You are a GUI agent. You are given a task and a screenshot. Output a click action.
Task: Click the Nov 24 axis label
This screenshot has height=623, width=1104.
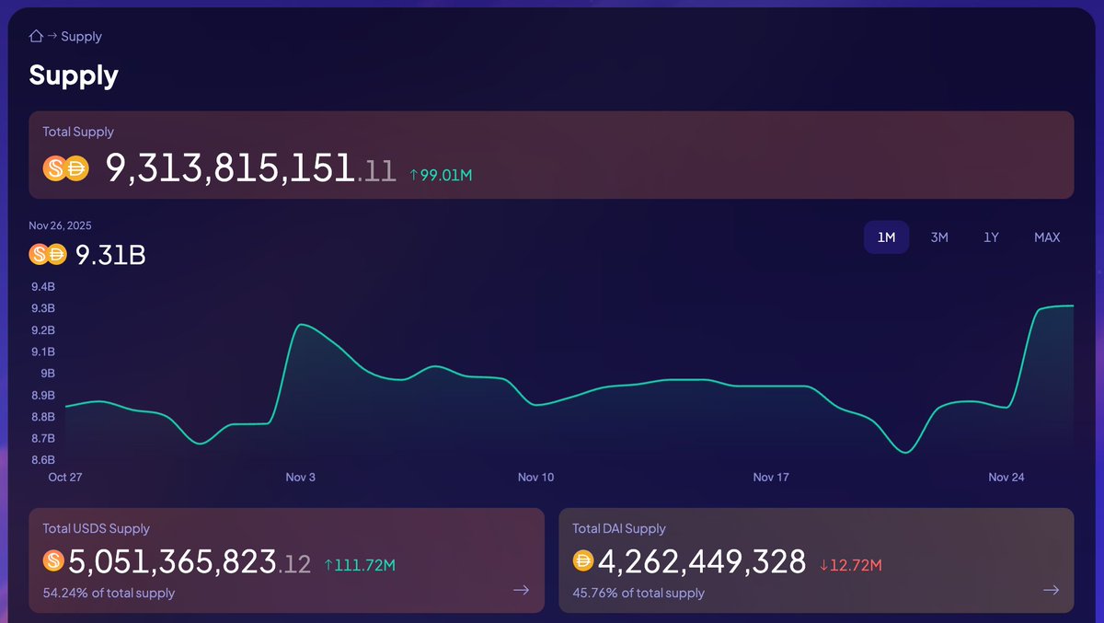(1006, 478)
